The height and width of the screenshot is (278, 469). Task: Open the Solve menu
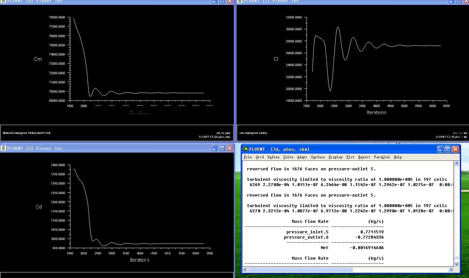288,157
